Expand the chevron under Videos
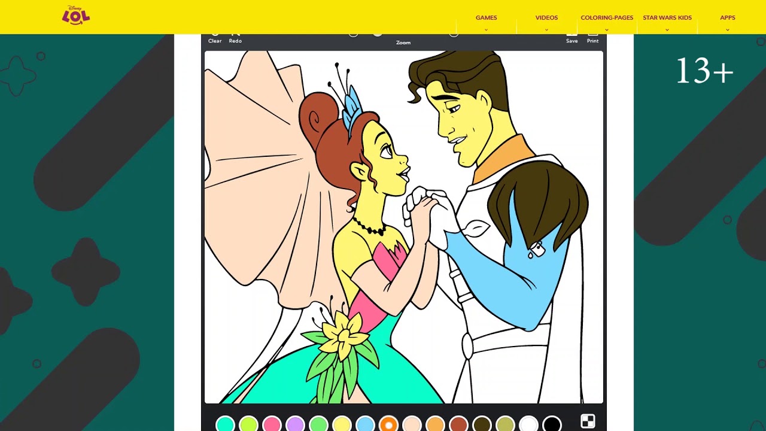 point(546,29)
